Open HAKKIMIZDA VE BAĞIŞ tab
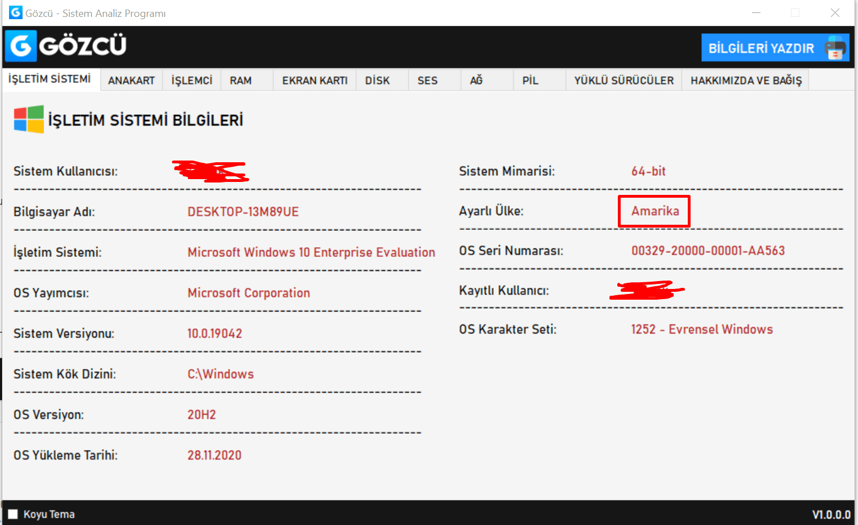858x525 pixels. coord(746,81)
